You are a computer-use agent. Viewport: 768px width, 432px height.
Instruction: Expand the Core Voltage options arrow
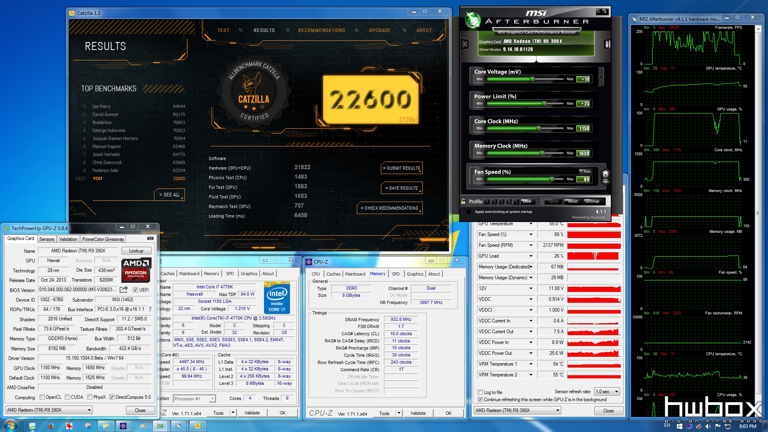point(600,77)
